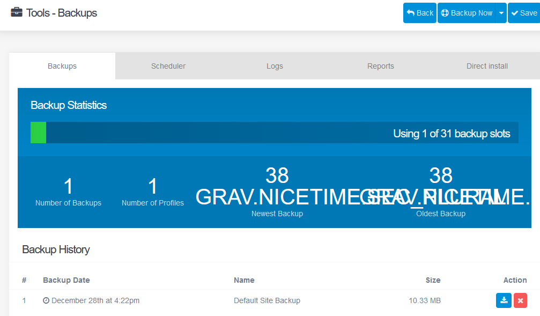Click the 'Newest Backup' label
540x316 pixels.
click(277, 214)
